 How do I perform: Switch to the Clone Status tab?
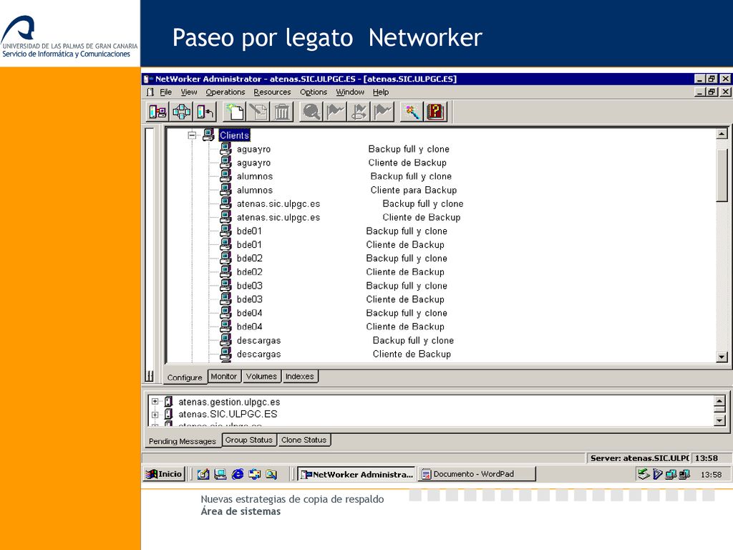point(304,440)
